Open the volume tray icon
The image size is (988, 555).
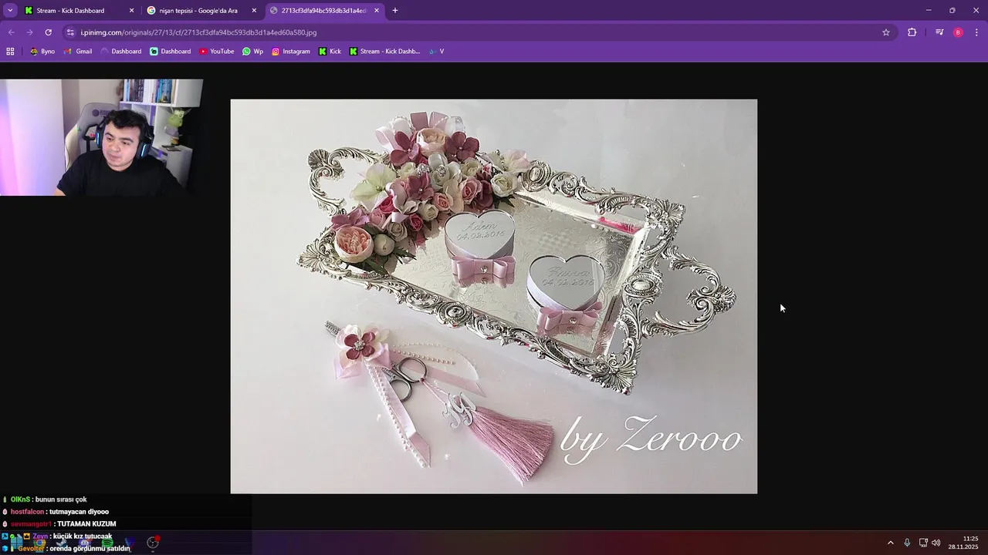pyautogui.click(x=936, y=543)
